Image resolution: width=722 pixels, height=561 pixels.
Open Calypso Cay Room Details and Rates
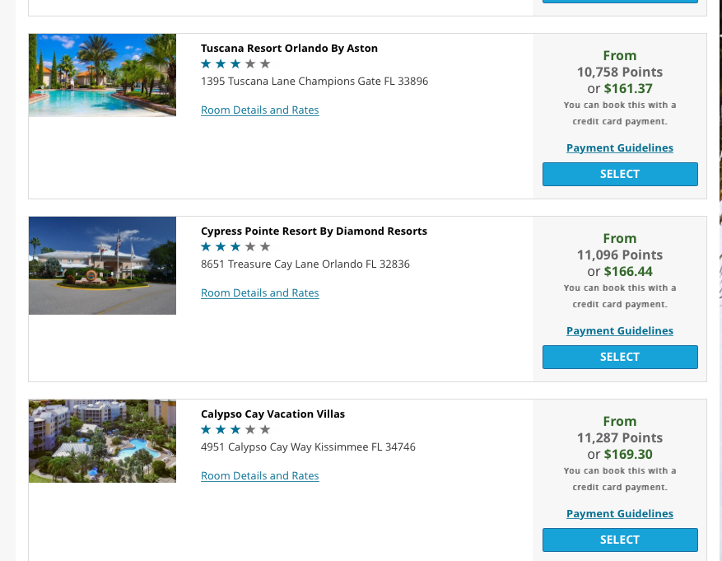pyautogui.click(x=259, y=476)
